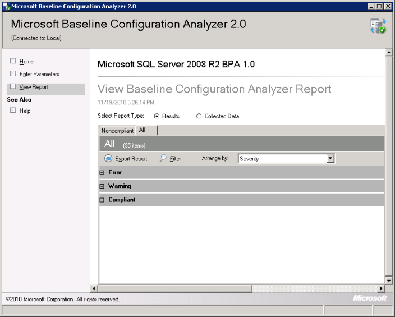The height and width of the screenshot is (317, 395).
Task: Click the Filter magnifying glass icon
Action: coord(163,158)
